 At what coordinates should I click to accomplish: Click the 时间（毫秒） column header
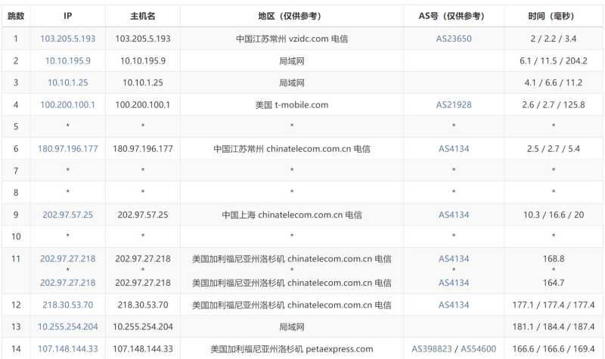pyautogui.click(x=553, y=16)
